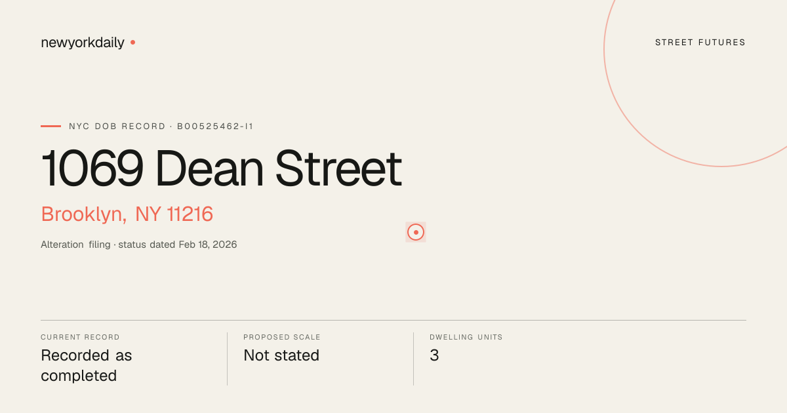Click the red dot beside newyorkdaily
Screen dimensions: 787x413
click(x=132, y=42)
